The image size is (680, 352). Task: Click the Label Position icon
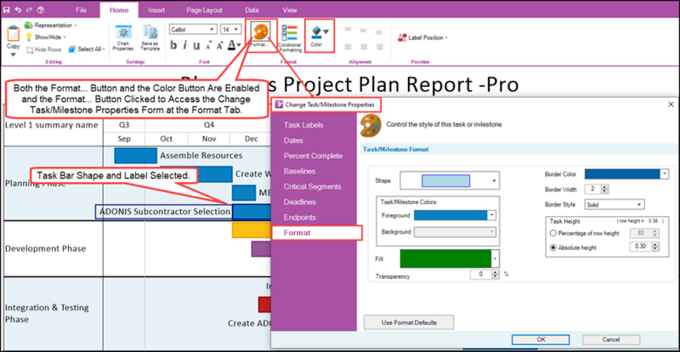pyautogui.click(x=402, y=37)
